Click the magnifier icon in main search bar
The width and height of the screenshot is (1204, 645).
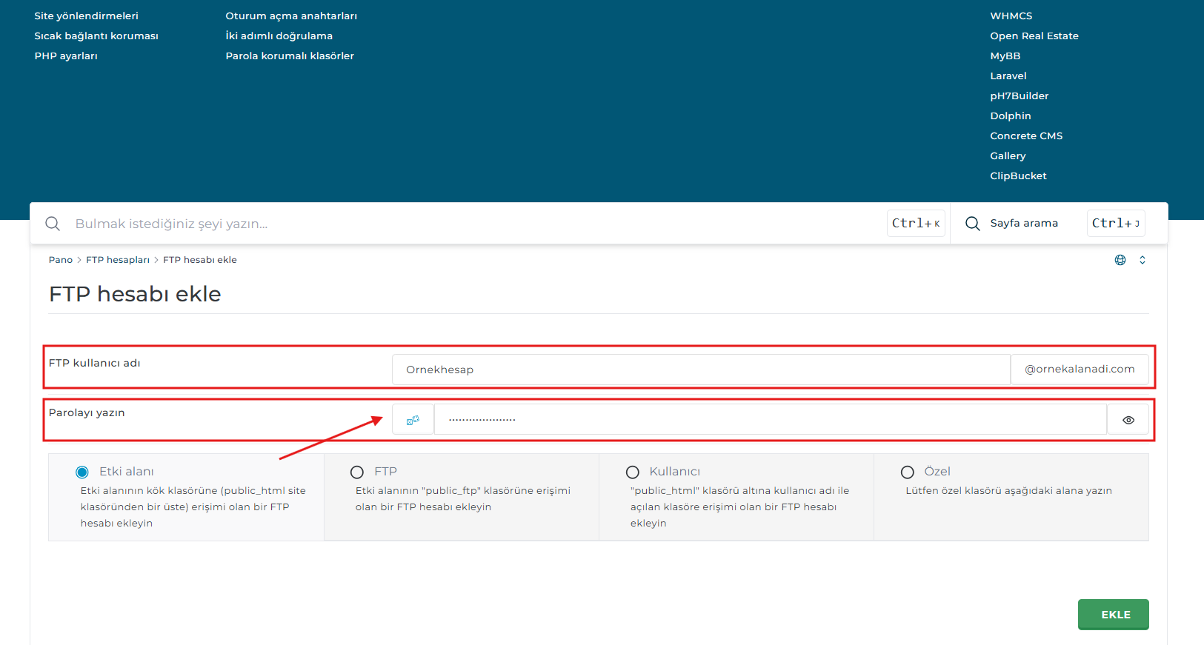click(x=53, y=224)
